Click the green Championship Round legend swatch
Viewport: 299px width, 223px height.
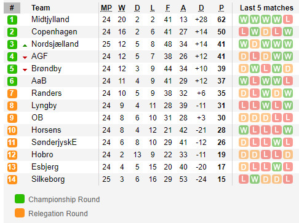(x=20, y=199)
